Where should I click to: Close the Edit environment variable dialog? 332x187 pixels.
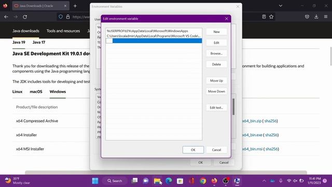227,19
